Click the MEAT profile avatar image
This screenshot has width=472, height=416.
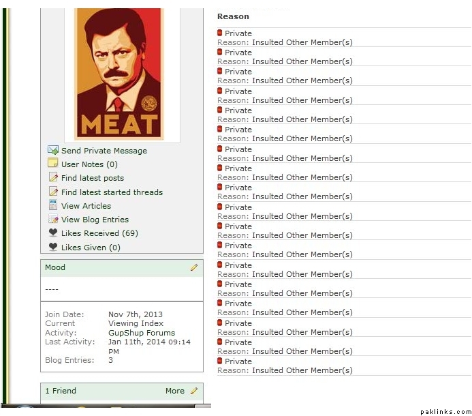119,74
